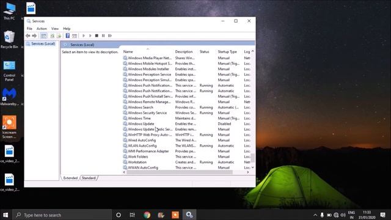This screenshot has width=391, height=220.
Task: Select the Windows Update service row
Action: [x=186, y=123]
